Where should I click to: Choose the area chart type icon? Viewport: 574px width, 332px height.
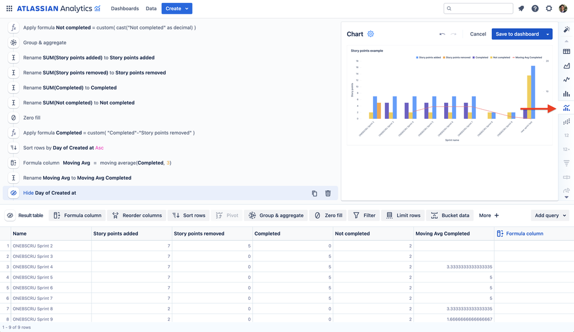(x=567, y=66)
